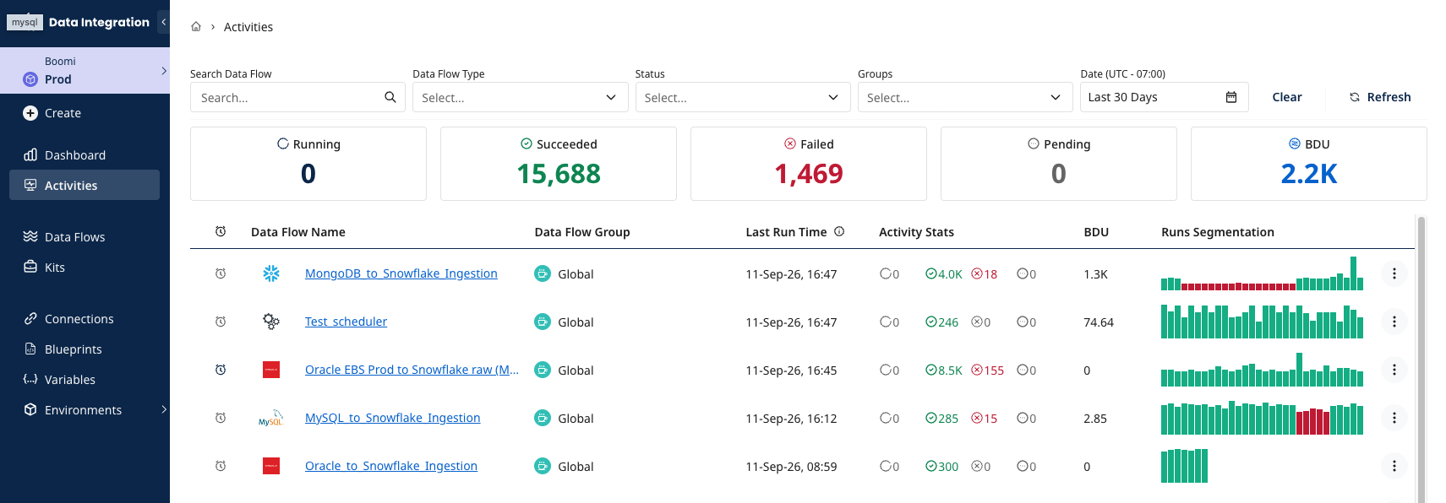The width and height of the screenshot is (1446, 503).
Task: Click runs segmentation chart for MySQL_to_Snowflake row
Action: click(1262, 418)
